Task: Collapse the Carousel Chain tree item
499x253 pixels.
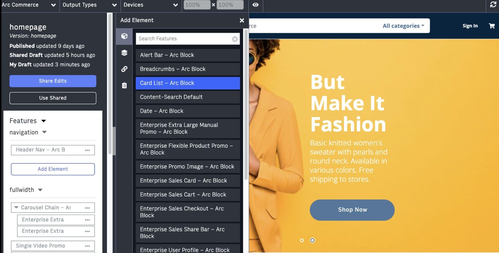Action: pyautogui.click(x=16, y=208)
